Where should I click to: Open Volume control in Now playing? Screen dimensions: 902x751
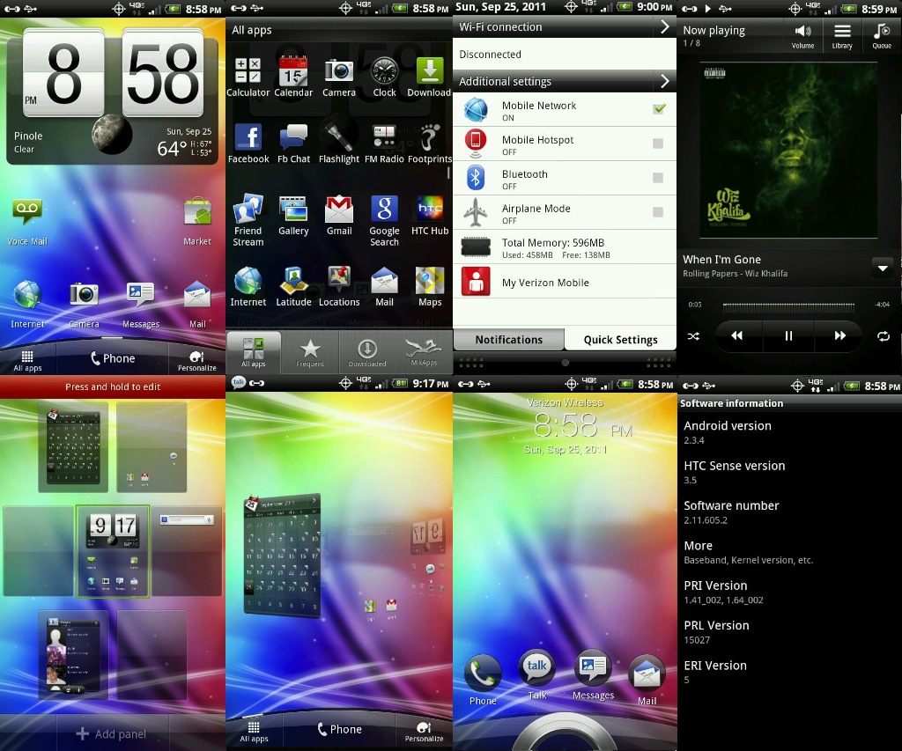click(x=802, y=36)
